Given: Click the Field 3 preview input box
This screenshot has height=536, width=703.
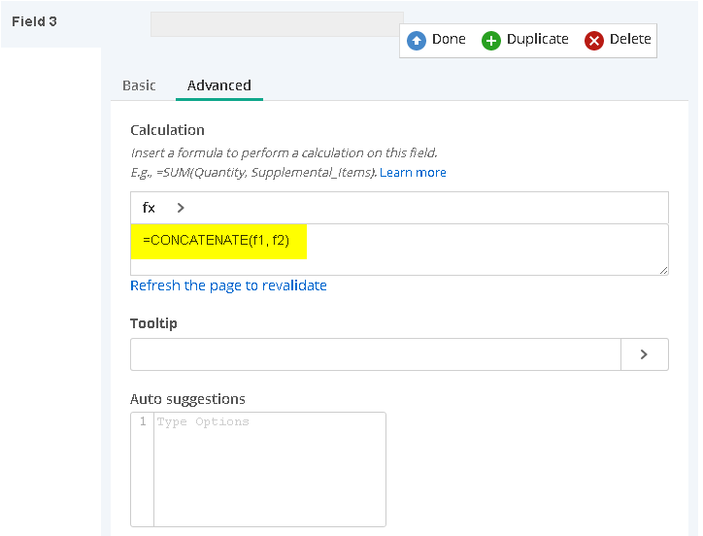Looking at the screenshot, I should 277,24.
